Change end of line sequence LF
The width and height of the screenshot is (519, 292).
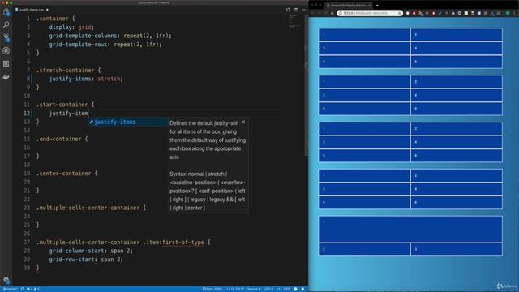(x=278, y=289)
